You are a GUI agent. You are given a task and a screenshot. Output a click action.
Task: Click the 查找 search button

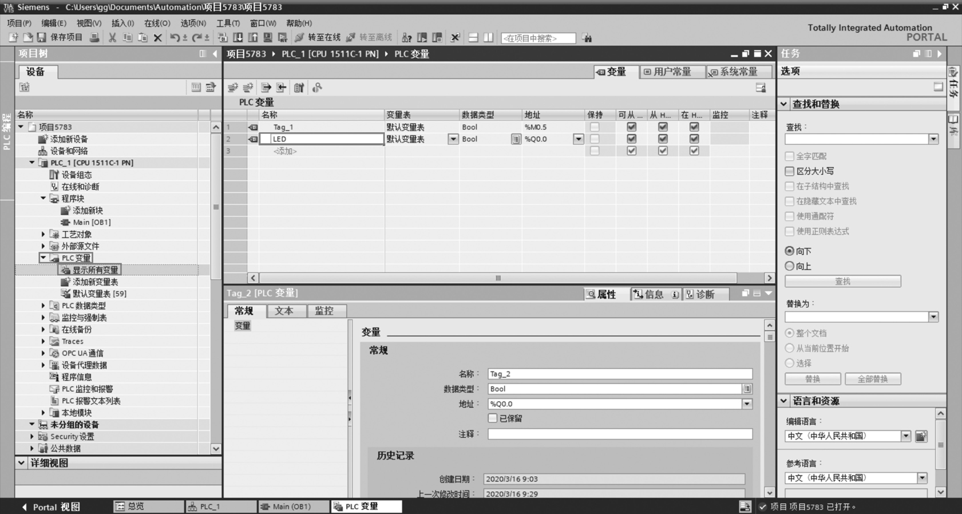[842, 281]
